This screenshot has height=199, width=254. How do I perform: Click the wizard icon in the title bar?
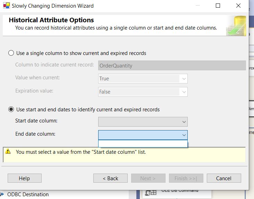(x=6, y=6)
